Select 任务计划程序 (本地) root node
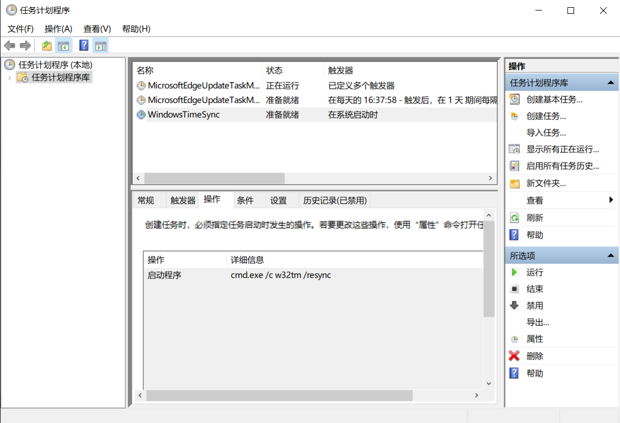The image size is (620, 423). pyautogui.click(x=55, y=65)
